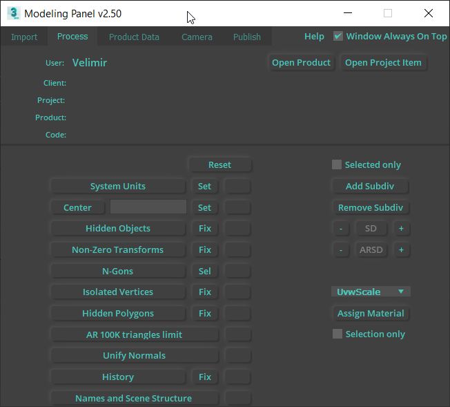
Task: Click Set next to Center
Action: click(x=204, y=207)
